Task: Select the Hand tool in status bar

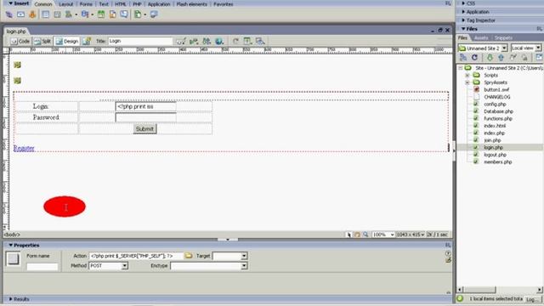Action: pos(357,235)
